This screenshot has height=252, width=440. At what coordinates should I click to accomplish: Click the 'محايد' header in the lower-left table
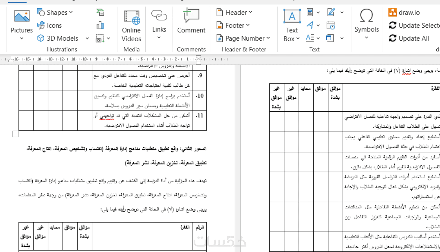pyautogui.click(x=55, y=227)
